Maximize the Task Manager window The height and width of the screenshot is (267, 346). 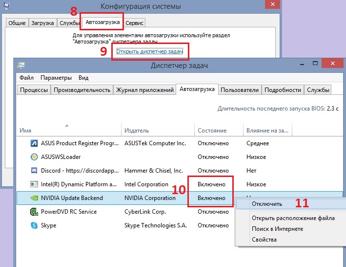[315, 64]
